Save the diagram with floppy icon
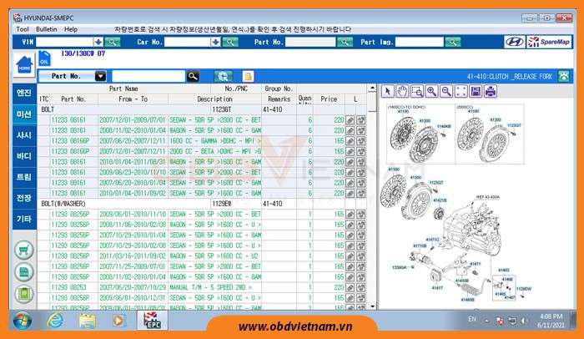This screenshot has height=339, width=584. click(x=476, y=91)
